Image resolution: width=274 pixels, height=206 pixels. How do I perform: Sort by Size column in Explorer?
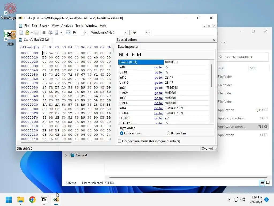click(253, 68)
